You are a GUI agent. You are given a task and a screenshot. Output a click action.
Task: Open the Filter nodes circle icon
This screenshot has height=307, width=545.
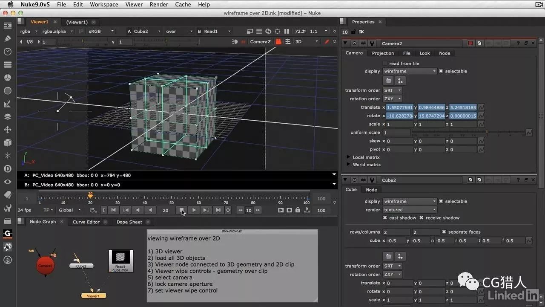click(x=7, y=91)
